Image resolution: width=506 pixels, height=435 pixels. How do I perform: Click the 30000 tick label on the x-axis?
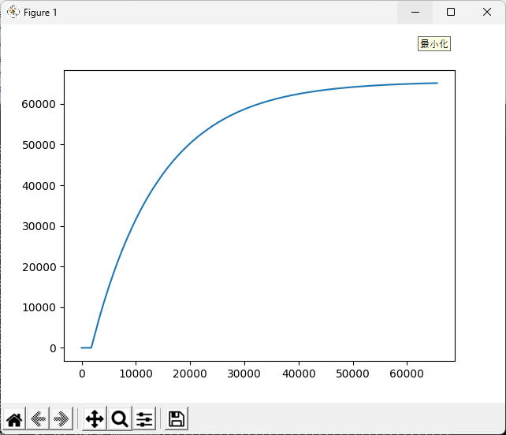244,373
